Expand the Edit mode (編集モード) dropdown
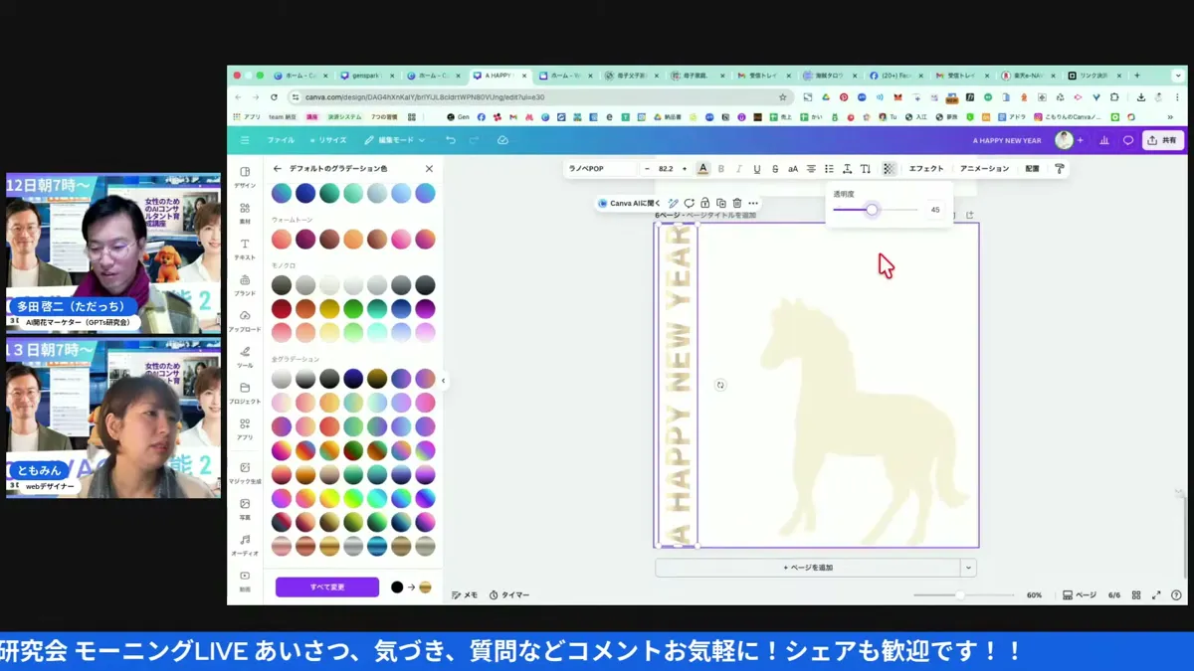Screen dimensions: 1194x671 [x=394, y=140]
